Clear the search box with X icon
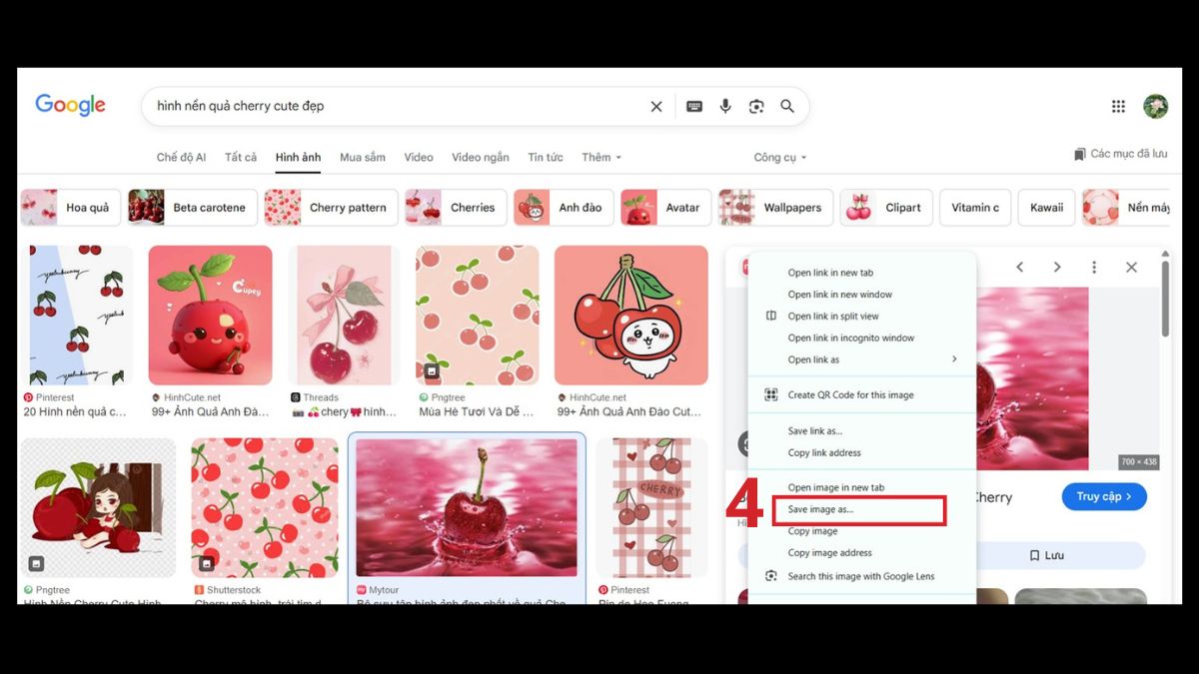 pyautogui.click(x=656, y=107)
